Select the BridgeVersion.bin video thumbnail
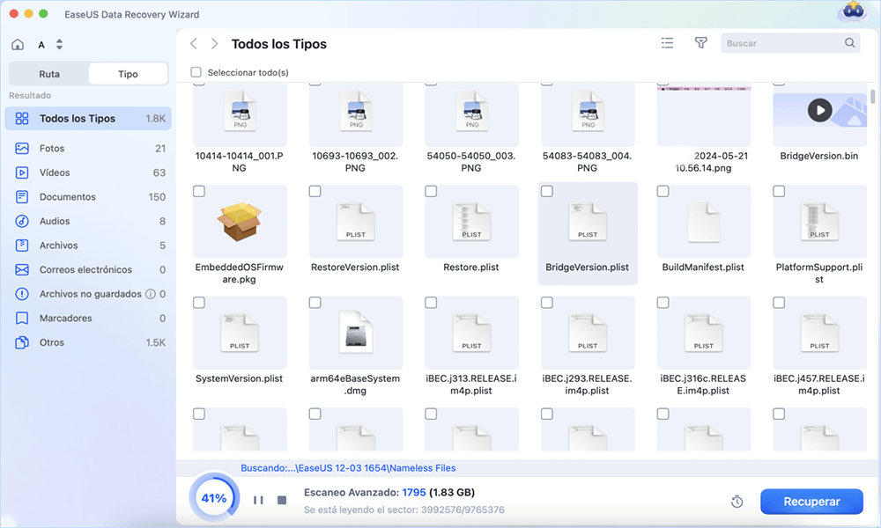 pyautogui.click(x=819, y=111)
